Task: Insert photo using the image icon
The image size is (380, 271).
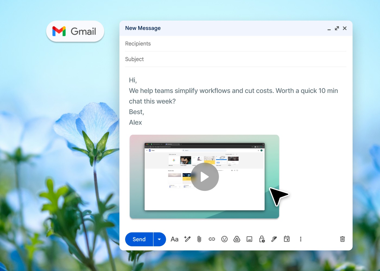Action: [249, 239]
